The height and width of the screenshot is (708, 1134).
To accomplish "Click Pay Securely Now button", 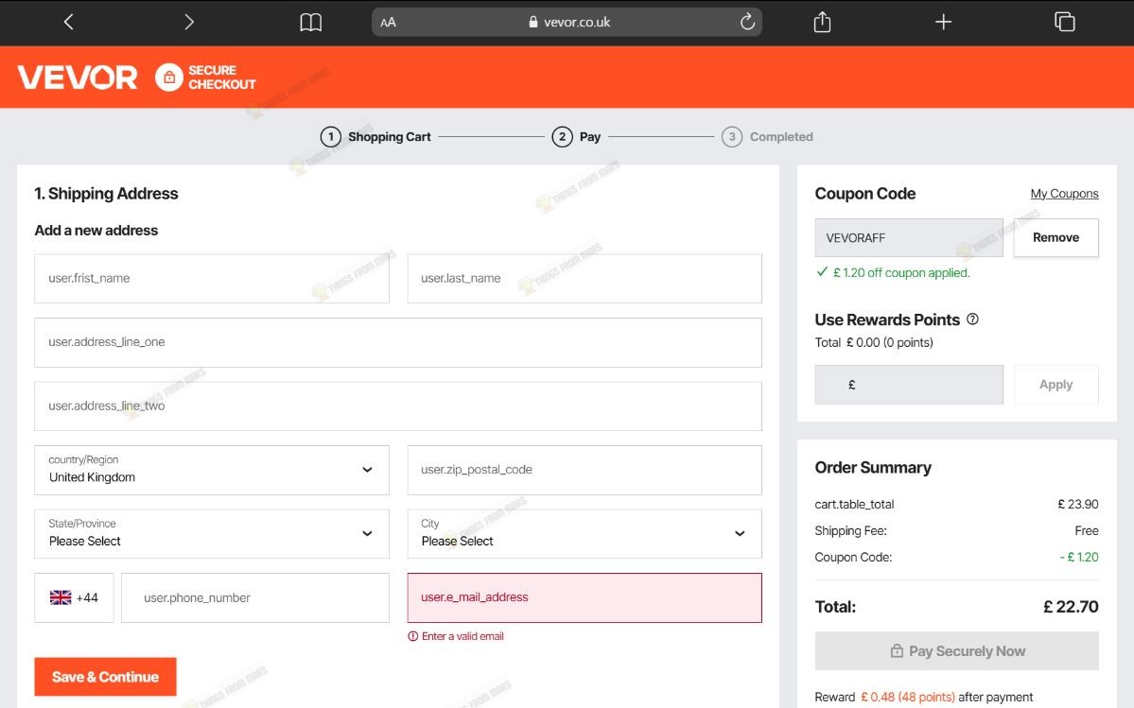I will [x=957, y=651].
